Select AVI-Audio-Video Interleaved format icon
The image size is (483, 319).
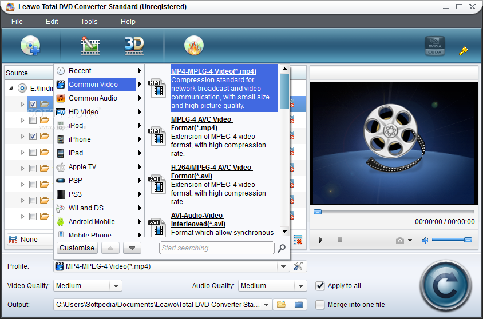[157, 227]
